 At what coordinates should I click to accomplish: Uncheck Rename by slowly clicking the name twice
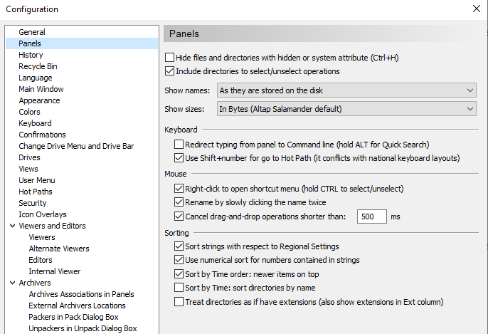click(179, 202)
